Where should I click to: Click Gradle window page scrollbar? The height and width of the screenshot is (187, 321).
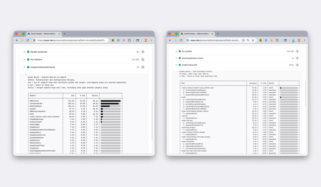coord(305,94)
